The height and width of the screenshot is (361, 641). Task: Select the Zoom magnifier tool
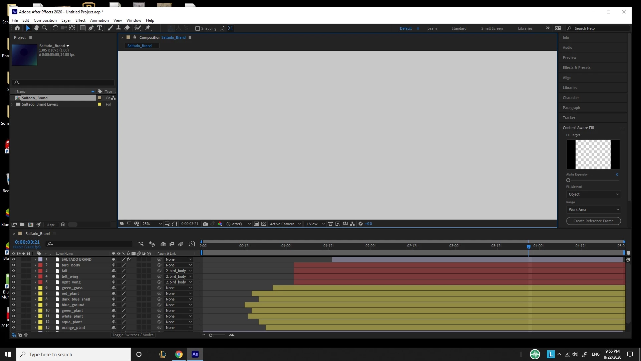coord(45,28)
